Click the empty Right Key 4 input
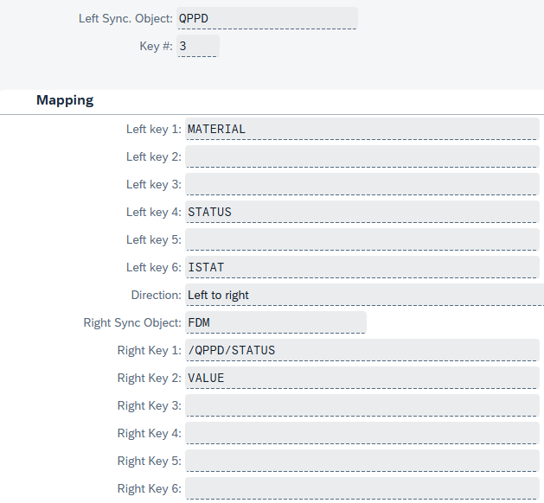 coord(362,433)
